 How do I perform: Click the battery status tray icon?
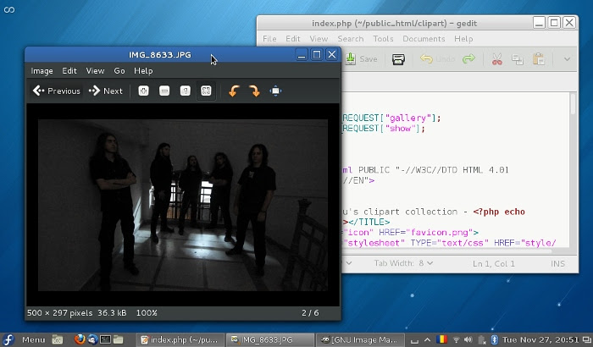482,340
